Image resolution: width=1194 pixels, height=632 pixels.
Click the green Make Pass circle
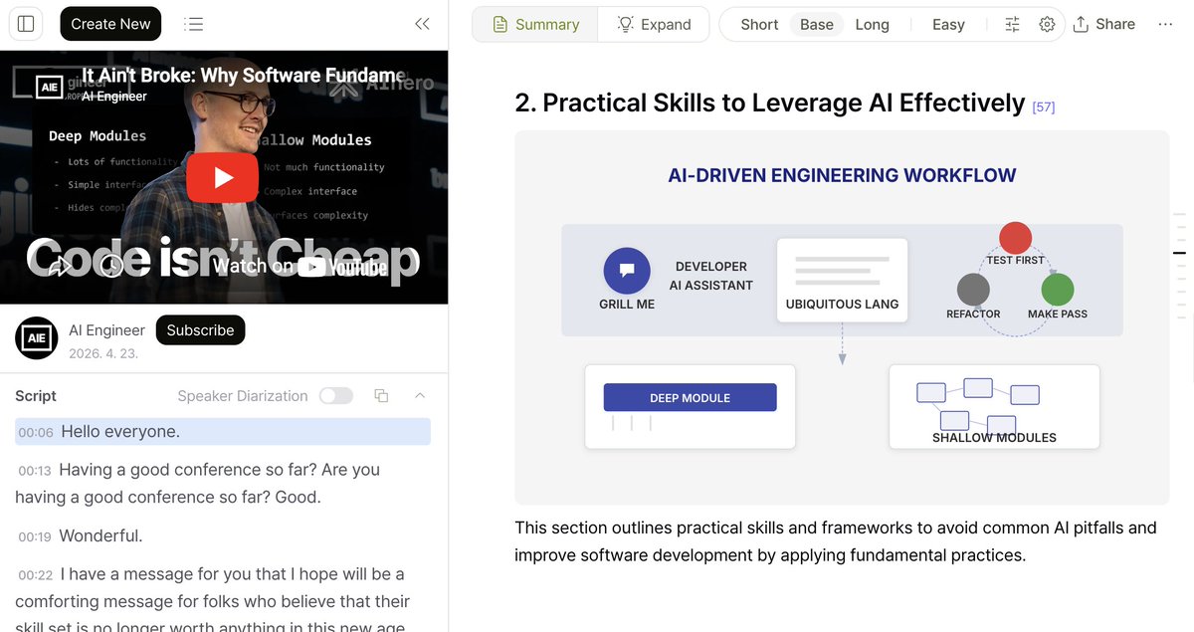[x=1058, y=290]
